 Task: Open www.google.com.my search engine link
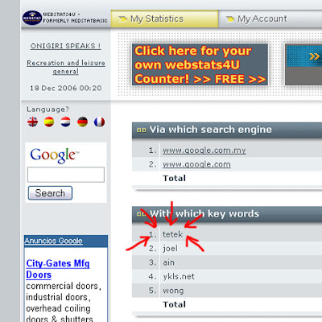(x=204, y=151)
